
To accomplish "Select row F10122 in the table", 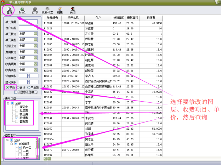I will pyautogui.click(x=103, y=28).
